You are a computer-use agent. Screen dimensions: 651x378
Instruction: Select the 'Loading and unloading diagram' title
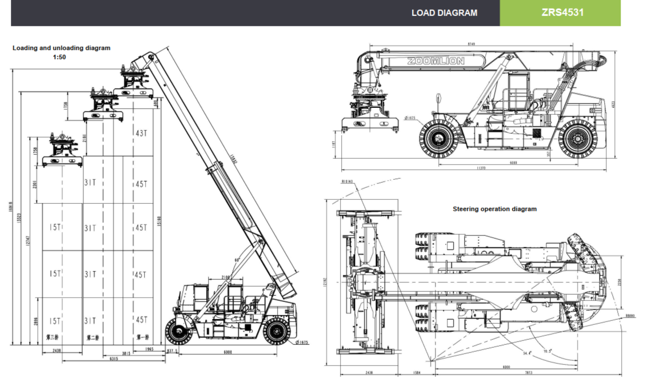click(x=61, y=48)
